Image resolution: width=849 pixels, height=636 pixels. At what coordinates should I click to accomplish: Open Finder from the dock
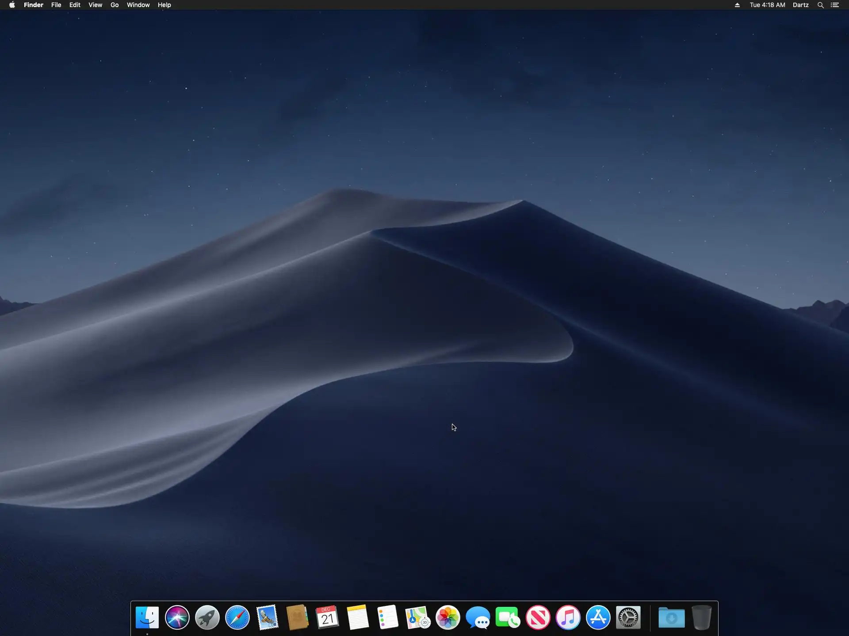click(x=147, y=617)
